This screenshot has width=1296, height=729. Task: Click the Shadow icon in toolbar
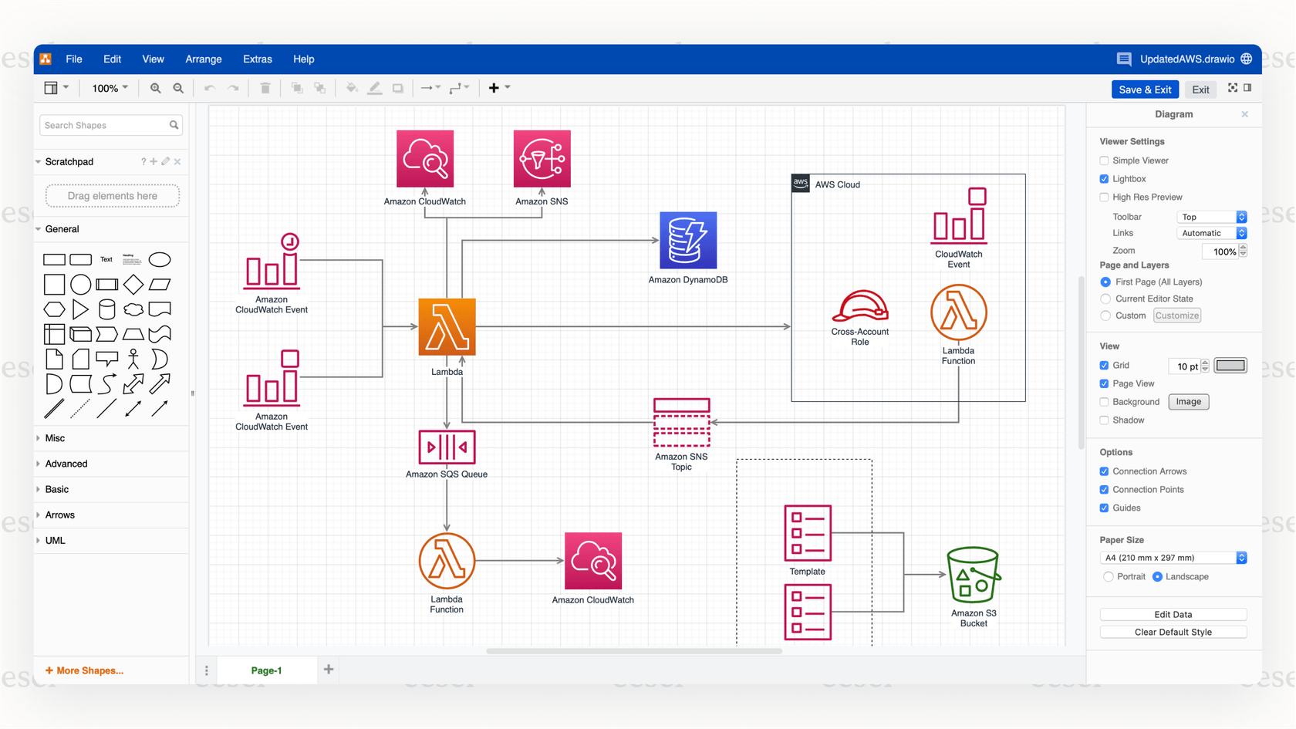point(398,88)
